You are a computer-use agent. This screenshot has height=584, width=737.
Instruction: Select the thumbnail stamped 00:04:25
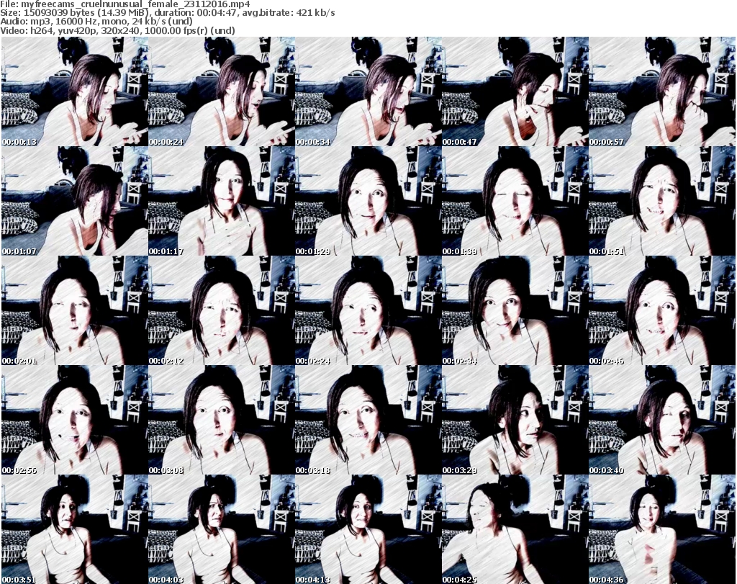515,529
